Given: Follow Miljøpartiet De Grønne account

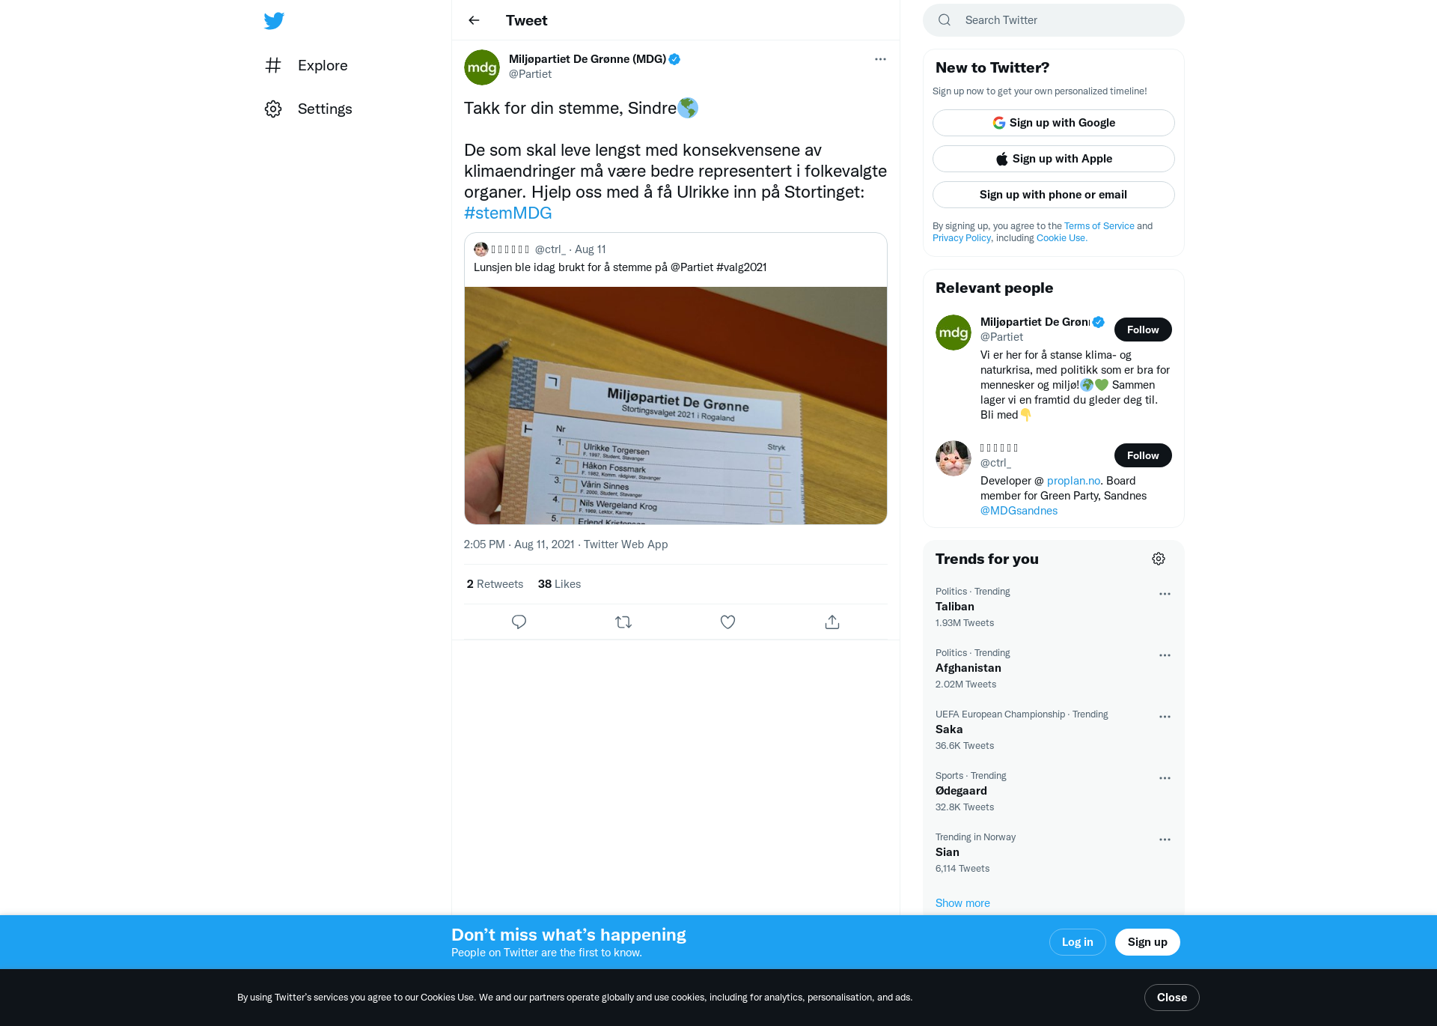Looking at the screenshot, I should [x=1143, y=330].
